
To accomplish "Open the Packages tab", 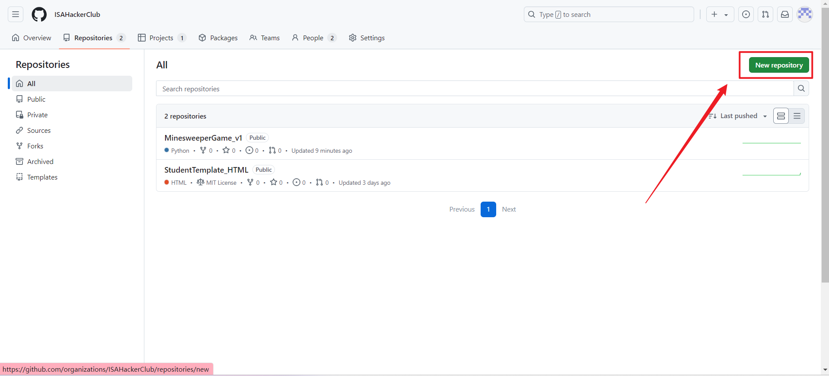I will [218, 38].
